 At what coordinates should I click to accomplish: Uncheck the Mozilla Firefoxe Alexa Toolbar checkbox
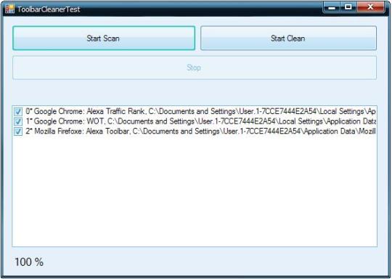click(x=18, y=132)
